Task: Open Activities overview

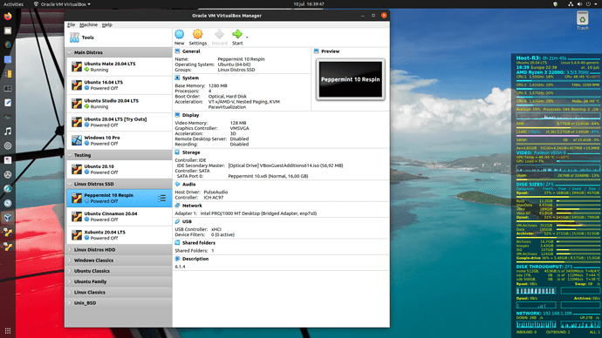Action: [x=13, y=4]
